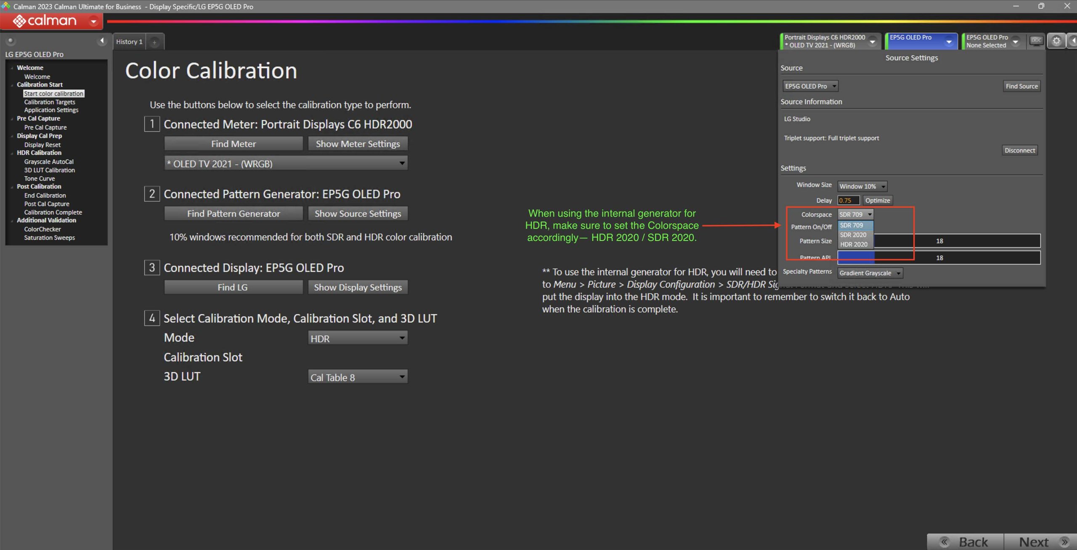
Task: Adjust the Pattern APL slider bar
Action: point(939,258)
